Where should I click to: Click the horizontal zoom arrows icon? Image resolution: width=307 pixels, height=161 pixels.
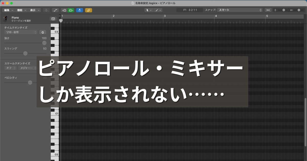pyautogui.click(x=291, y=10)
